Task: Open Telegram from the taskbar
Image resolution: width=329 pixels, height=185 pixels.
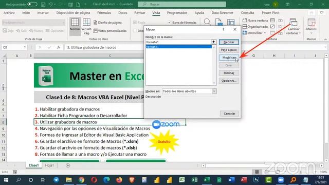Action: click(x=56, y=180)
